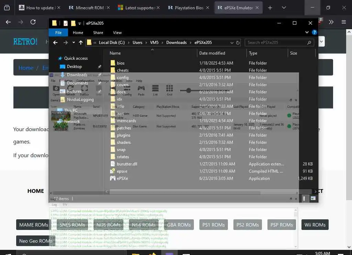This screenshot has width=352, height=255.
Task: Click Explorer horizontal scrollbar
Action: click(185, 193)
